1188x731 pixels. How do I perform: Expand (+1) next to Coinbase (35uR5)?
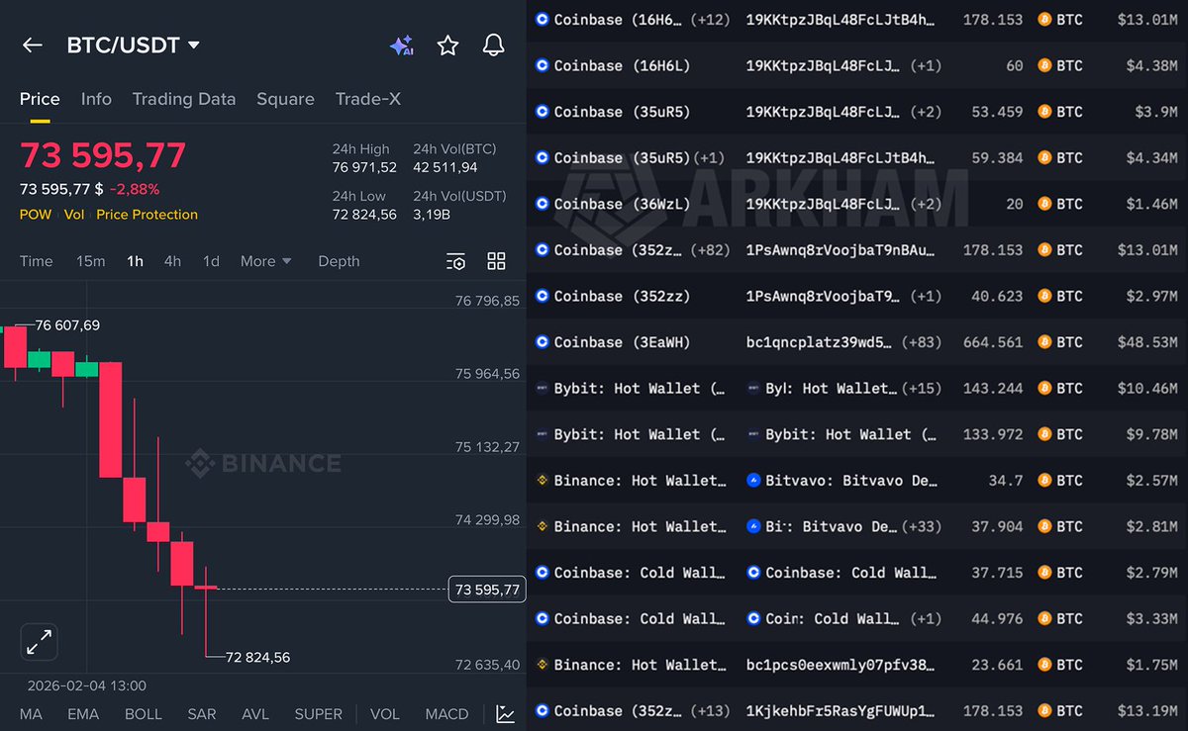pos(710,158)
